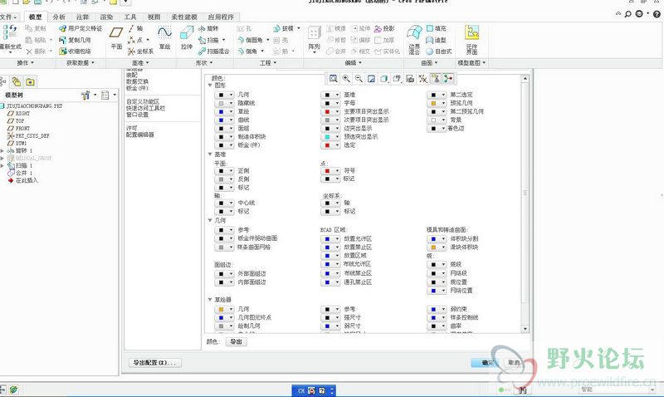Open the display style icon in view toolbar
664x397 pixels.
pos(384,78)
